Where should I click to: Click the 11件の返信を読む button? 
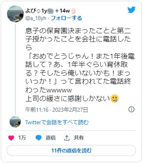[71, 150]
